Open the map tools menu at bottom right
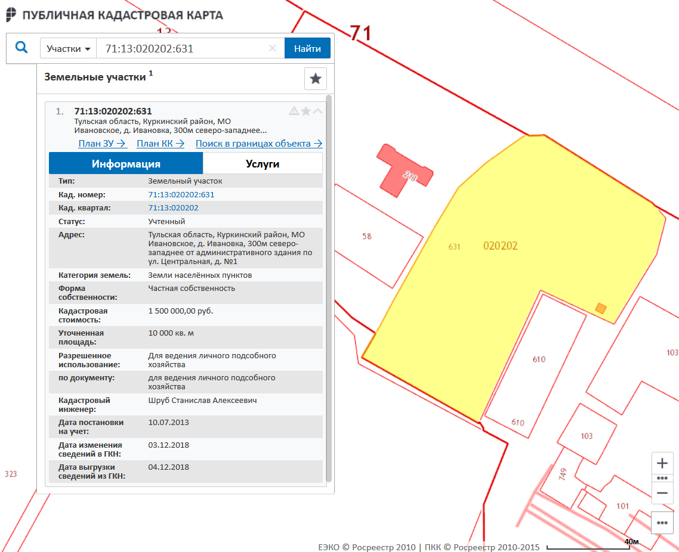679x552 pixels. [662, 522]
